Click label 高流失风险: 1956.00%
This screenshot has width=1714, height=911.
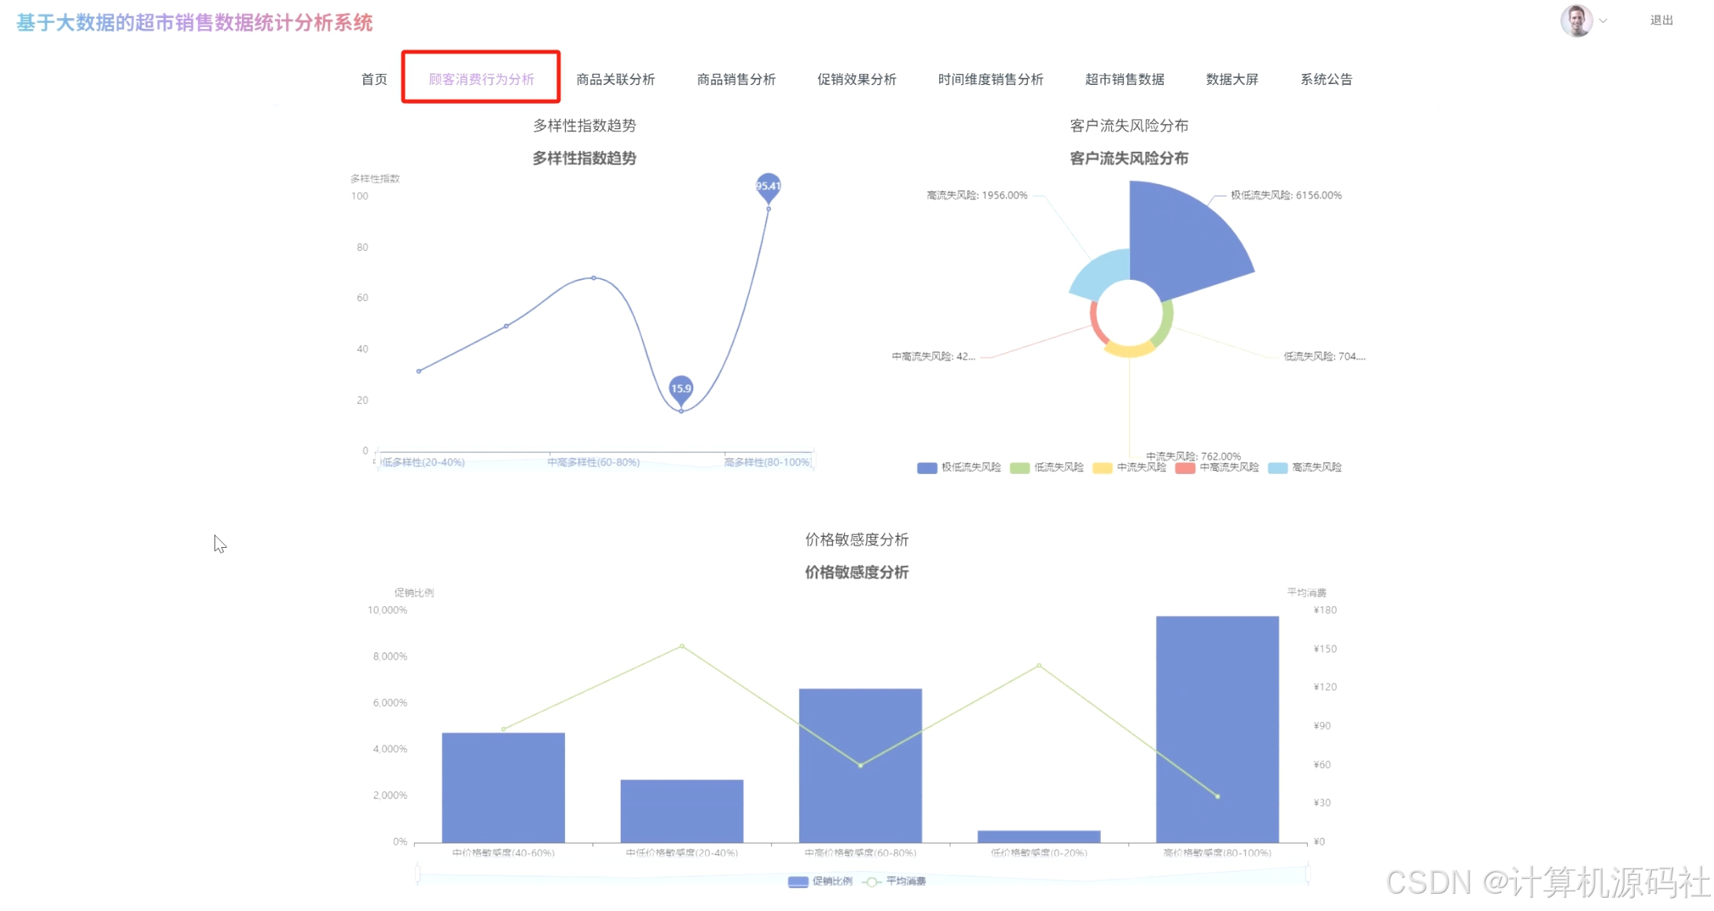pos(977,196)
